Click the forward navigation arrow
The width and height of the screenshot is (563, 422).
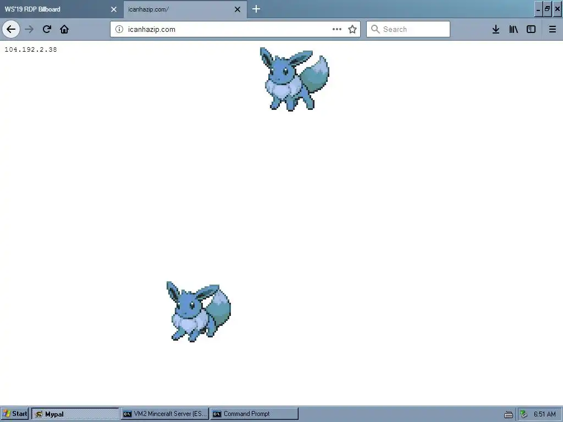point(29,29)
